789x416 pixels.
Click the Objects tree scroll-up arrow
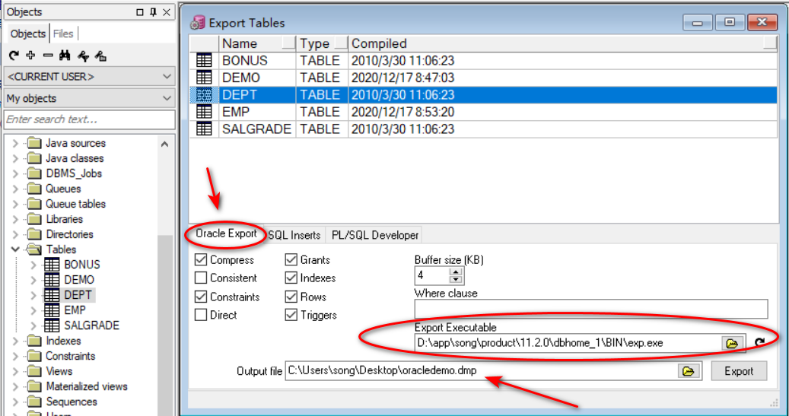point(164,144)
